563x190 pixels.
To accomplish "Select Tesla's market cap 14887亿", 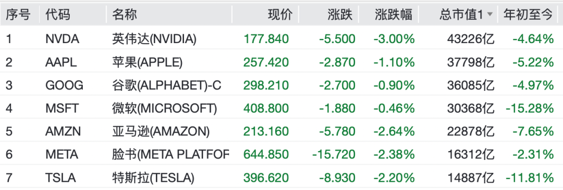I will coord(470,178).
